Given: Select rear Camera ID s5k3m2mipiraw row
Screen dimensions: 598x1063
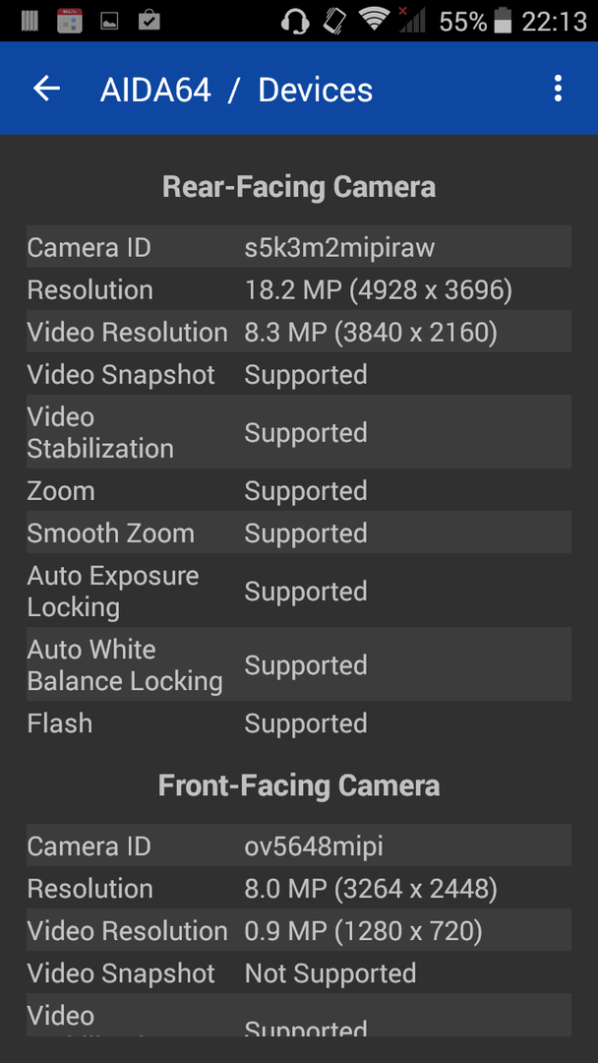Looking at the screenshot, I should [x=299, y=247].
